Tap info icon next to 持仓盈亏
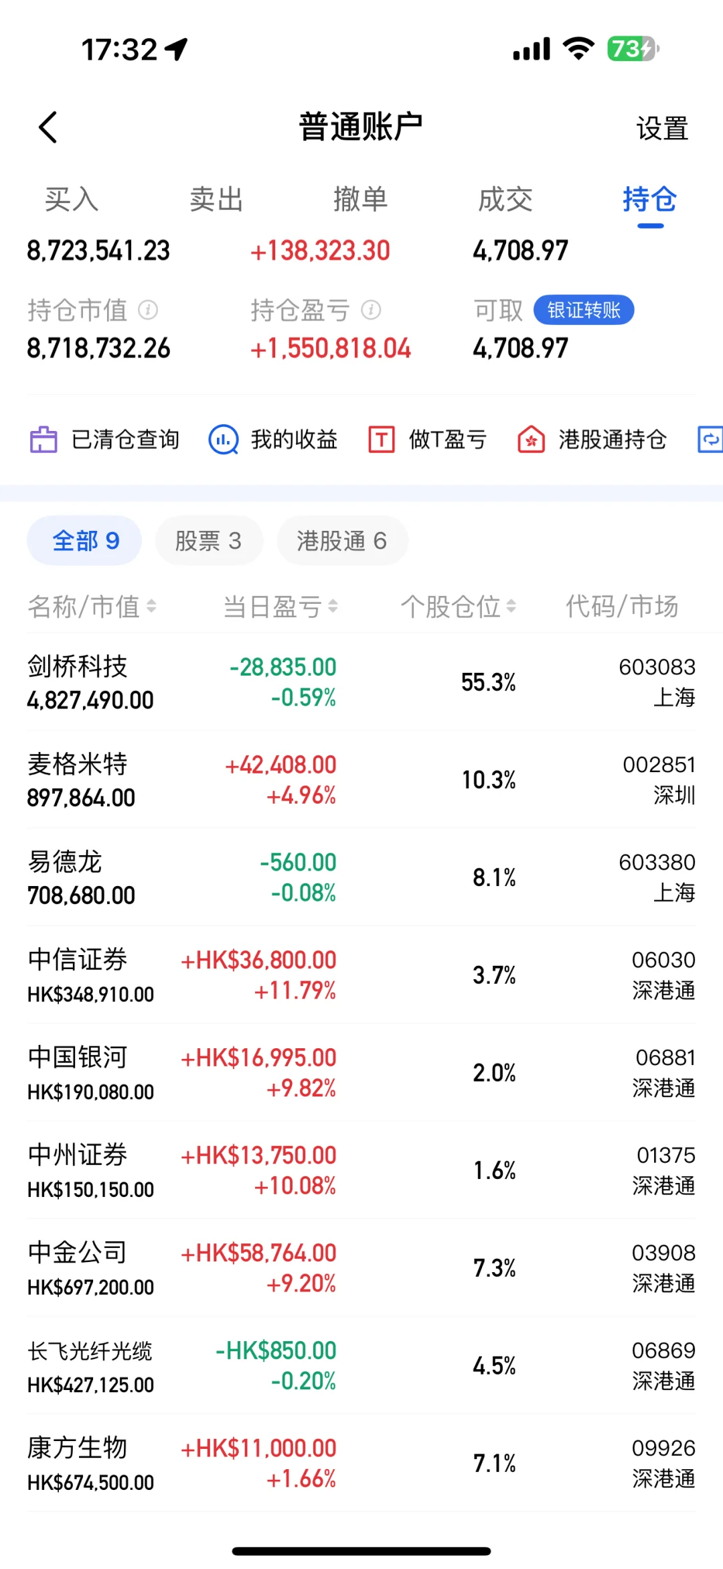The image size is (723, 1569). point(371,310)
